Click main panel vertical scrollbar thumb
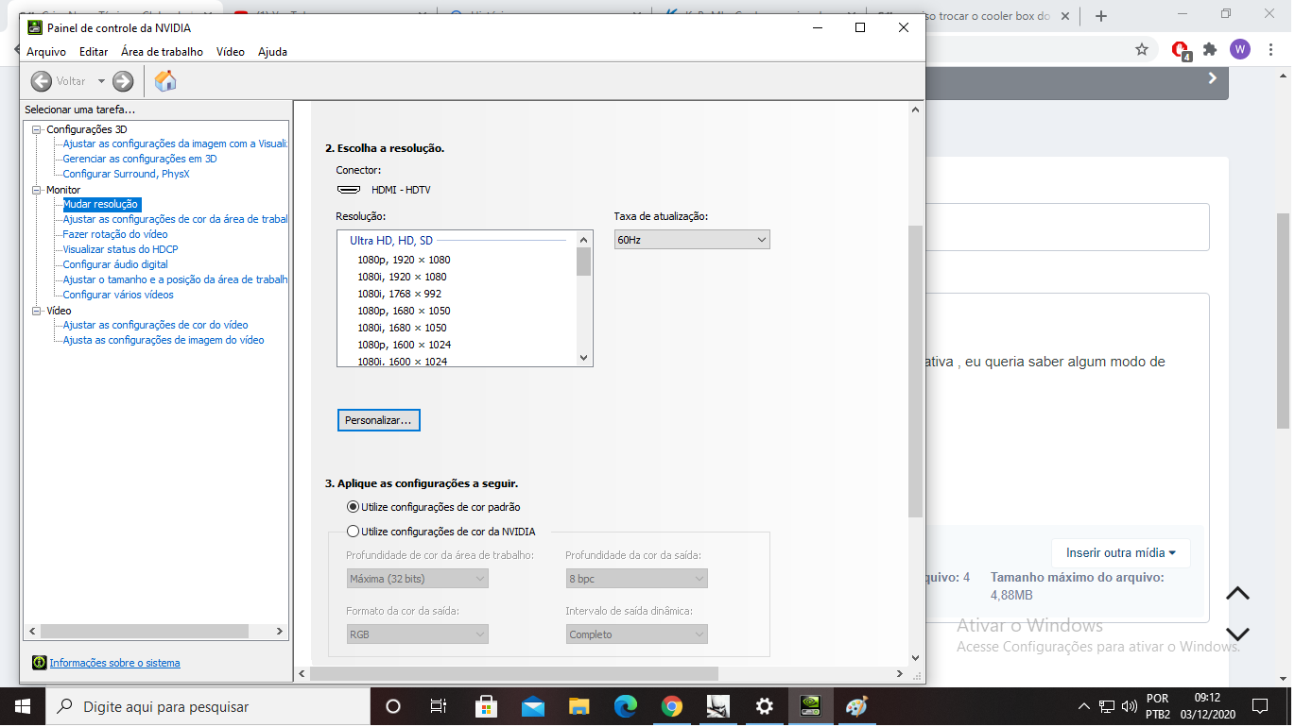Screen dimensions: 1295x727 pyautogui.click(x=915, y=371)
